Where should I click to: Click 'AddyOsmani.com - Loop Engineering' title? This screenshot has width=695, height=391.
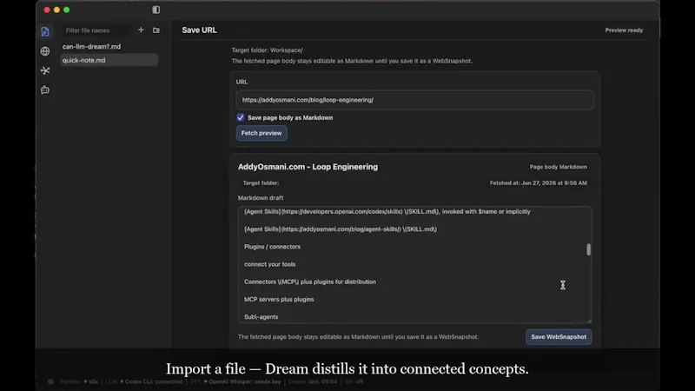coord(308,167)
